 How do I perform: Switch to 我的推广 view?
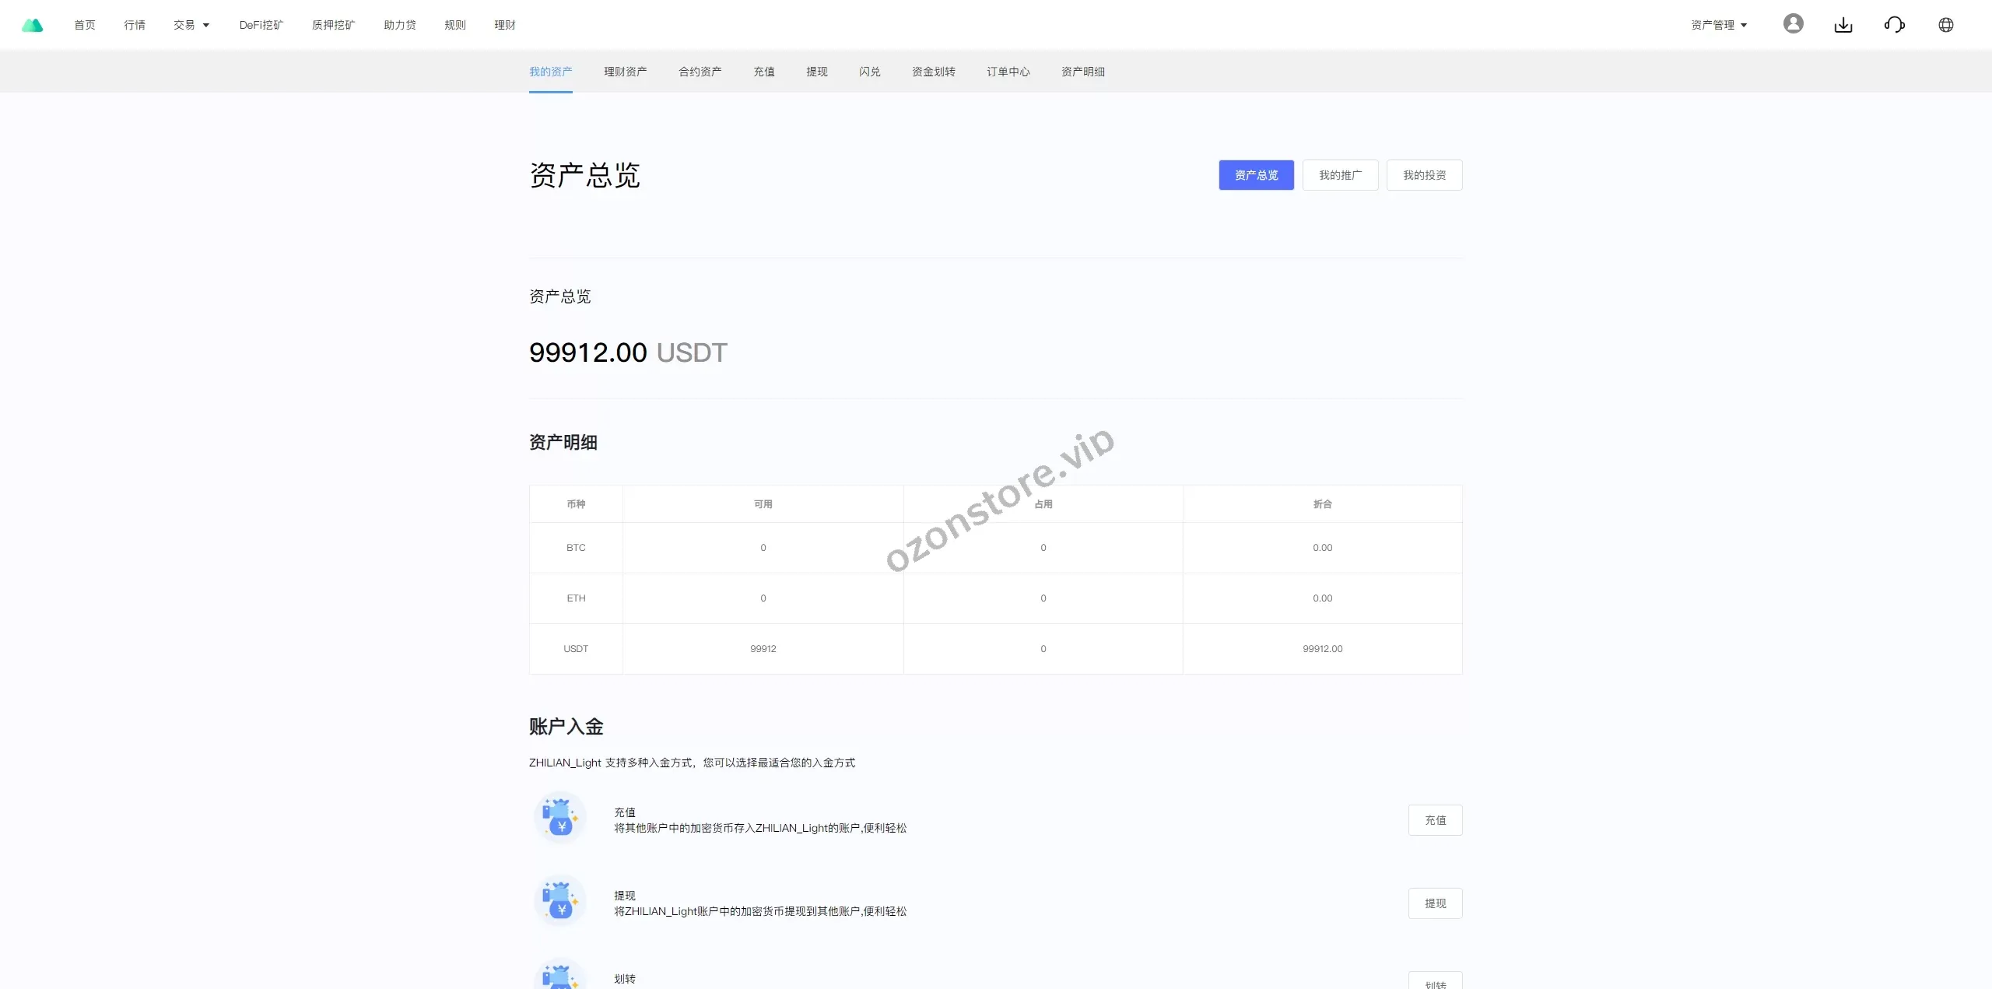point(1340,175)
